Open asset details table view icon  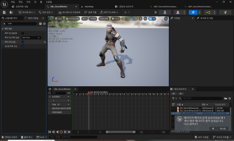click(x=41, y=24)
